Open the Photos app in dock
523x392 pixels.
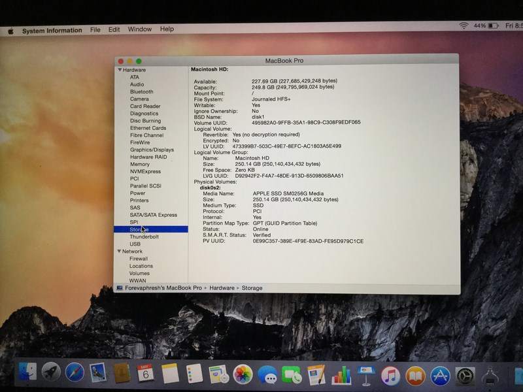point(243,374)
